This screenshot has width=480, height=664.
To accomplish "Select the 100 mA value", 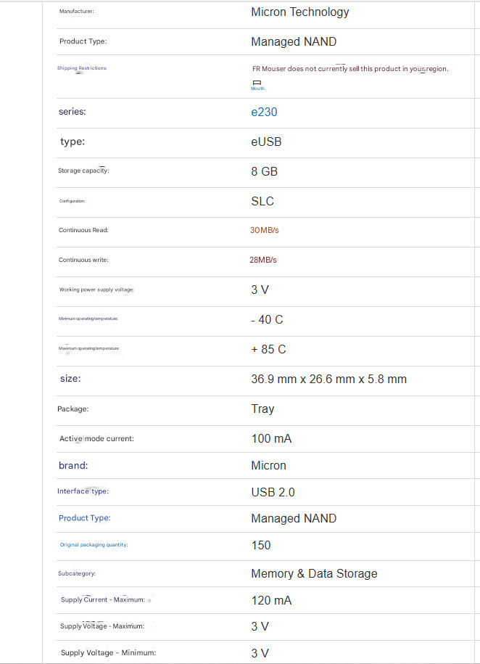I will [x=271, y=439].
